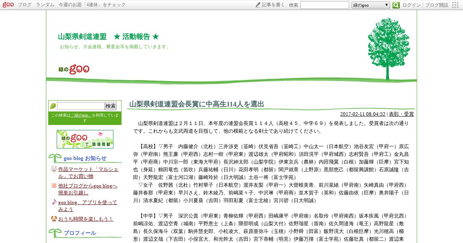Focus the top bar search input field
The image size is (463, 243).
pos(325,5)
